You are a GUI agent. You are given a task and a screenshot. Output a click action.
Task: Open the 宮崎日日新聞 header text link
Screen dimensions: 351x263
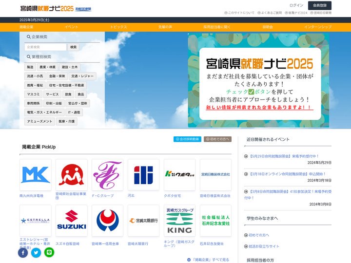(x=321, y=13)
